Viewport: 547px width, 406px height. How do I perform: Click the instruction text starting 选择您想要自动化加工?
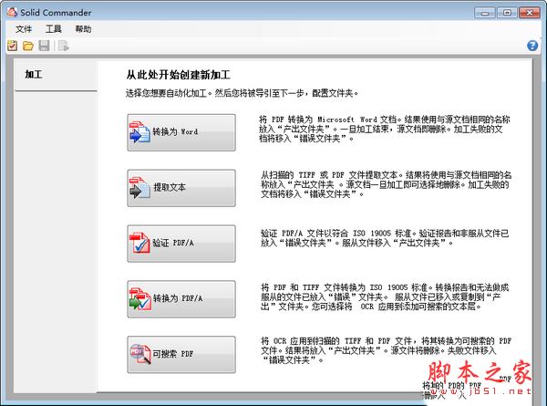[243, 93]
